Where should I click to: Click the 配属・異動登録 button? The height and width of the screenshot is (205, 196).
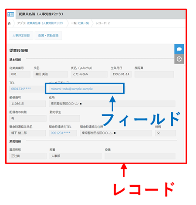(48, 35)
